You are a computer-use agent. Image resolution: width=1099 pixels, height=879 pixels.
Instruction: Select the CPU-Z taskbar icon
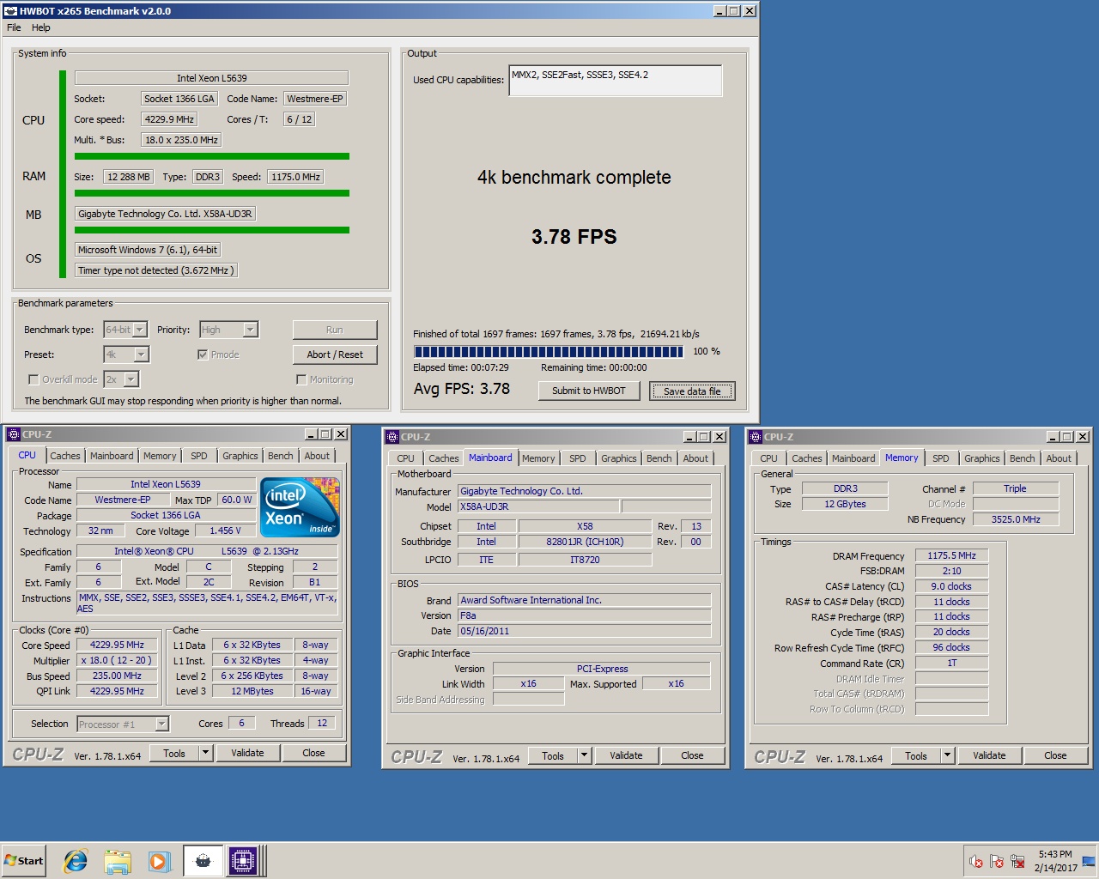[x=243, y=861]
